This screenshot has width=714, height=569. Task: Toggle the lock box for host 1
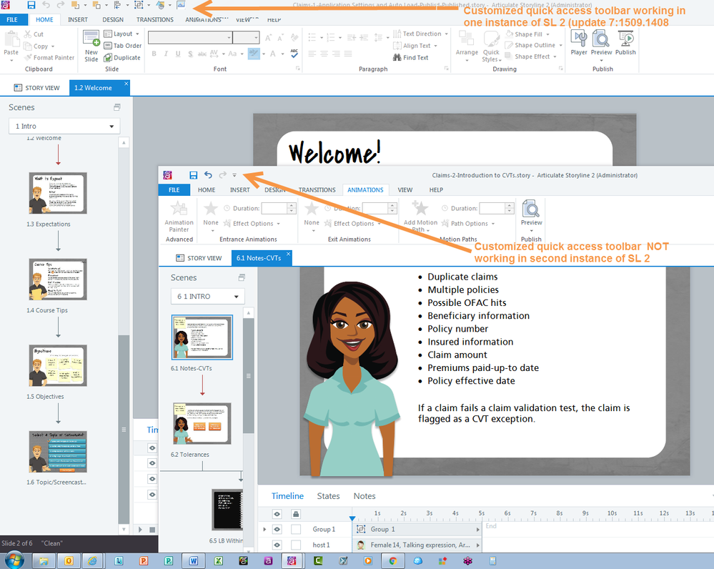click(295, 545)
